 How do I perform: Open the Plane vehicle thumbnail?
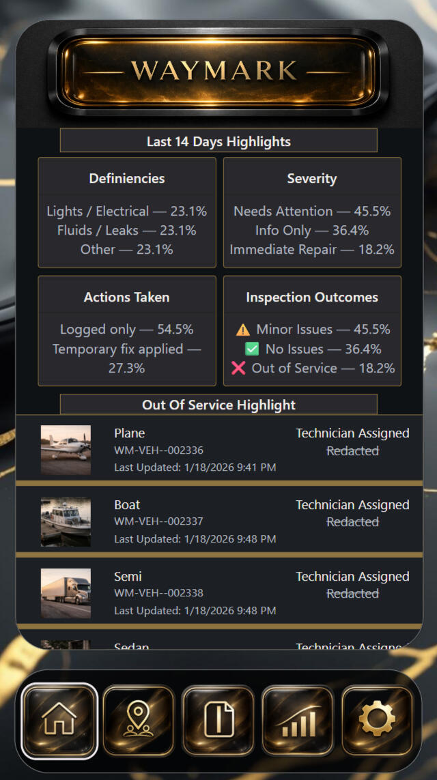(66, 449)
